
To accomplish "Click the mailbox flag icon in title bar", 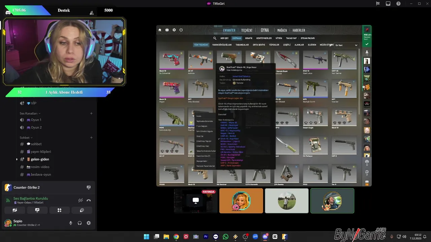I will [378, 3].
